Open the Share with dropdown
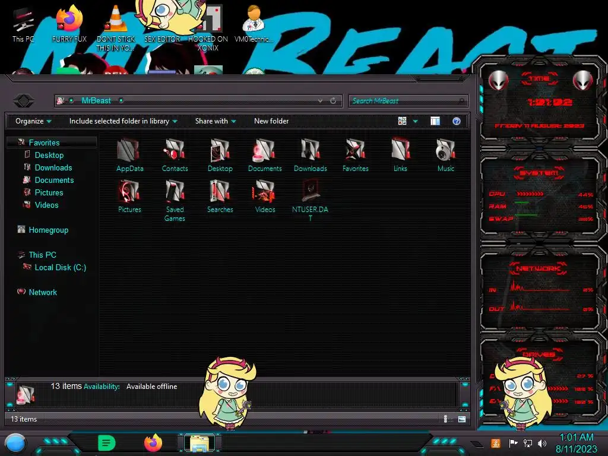This screenshot has width=608, height=456. [x=216, y=121]
